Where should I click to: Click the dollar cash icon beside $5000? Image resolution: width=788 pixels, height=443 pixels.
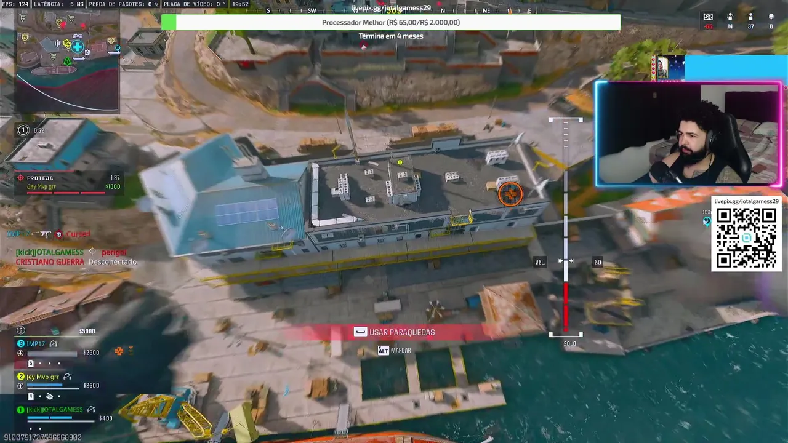coord(21,330)
